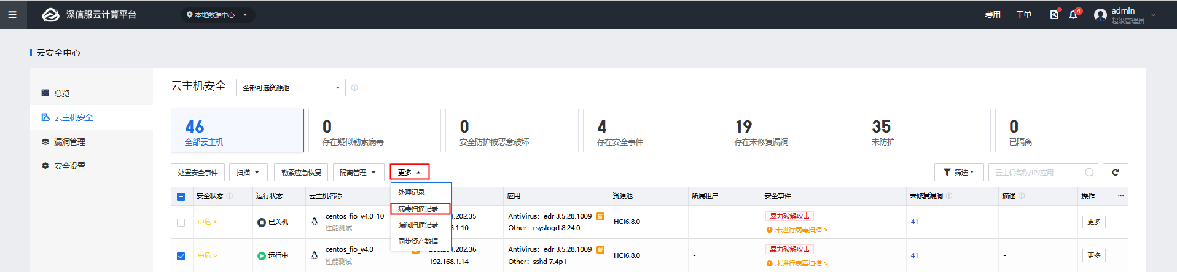Image resolution: width=1177 pixels, height=272 pixels.
Task: Click the search magnifier icon
Action: point(1089,173)
